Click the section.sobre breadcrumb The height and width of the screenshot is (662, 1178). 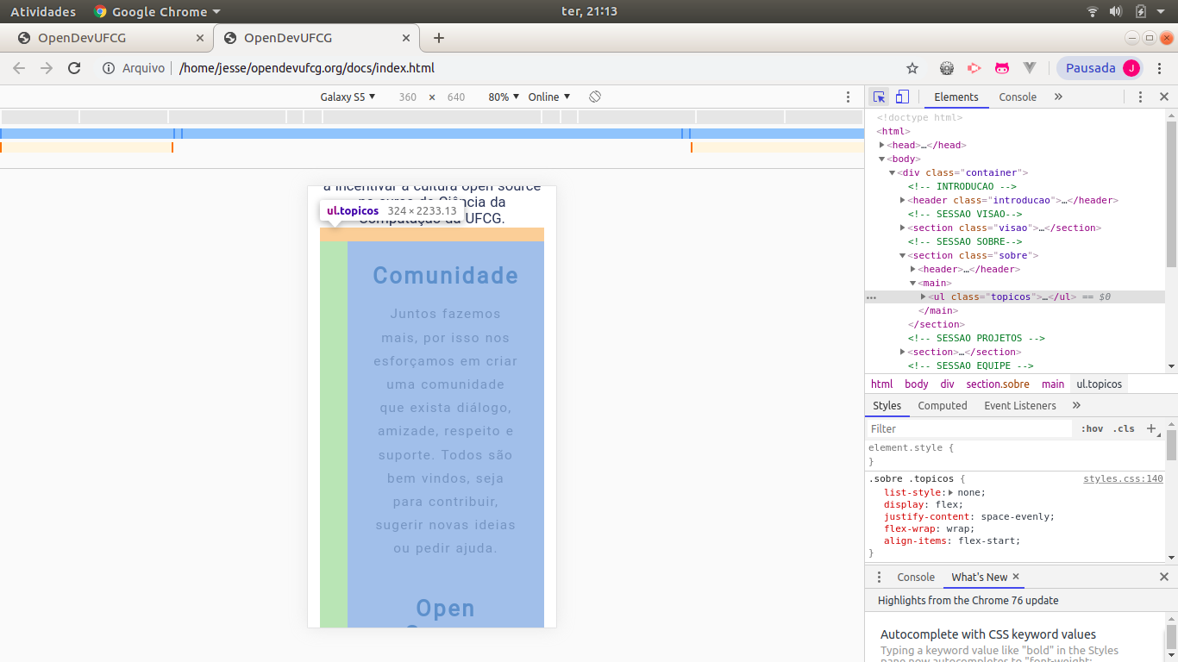998,384
